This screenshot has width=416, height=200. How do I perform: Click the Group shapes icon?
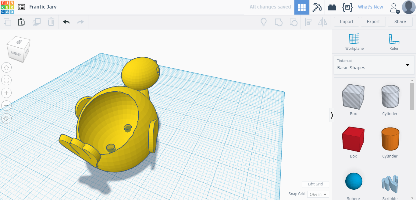click(279, 22)
